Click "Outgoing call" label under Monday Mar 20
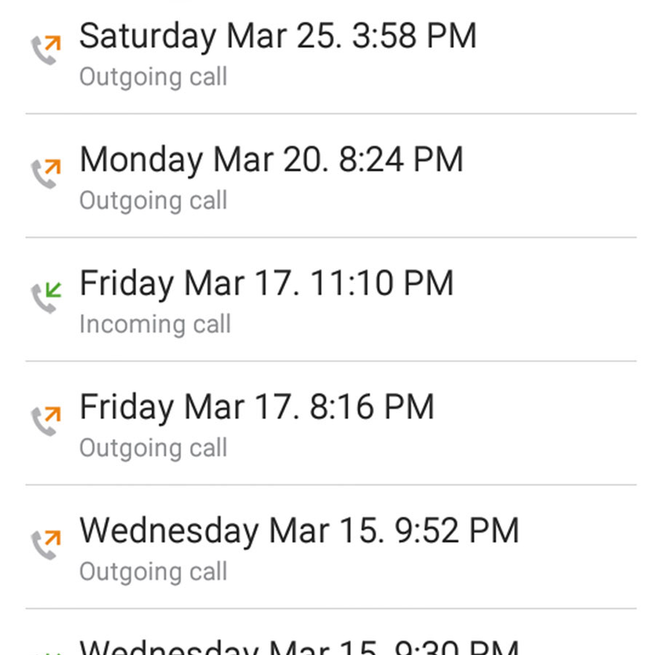This screenshot has height=655, width=655. (x=153, y=201)
